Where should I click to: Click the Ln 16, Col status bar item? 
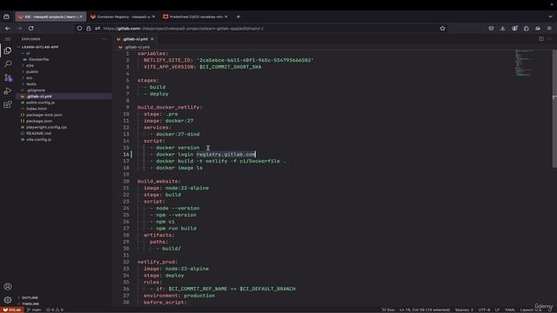pos(425,310)
